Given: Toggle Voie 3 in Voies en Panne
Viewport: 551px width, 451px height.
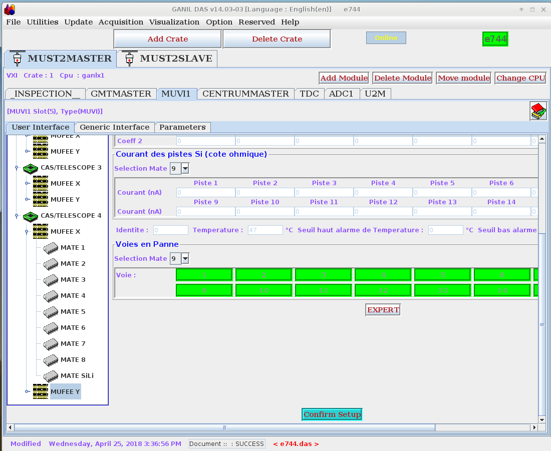Looking at the screenshot, I should click(323, 275).
